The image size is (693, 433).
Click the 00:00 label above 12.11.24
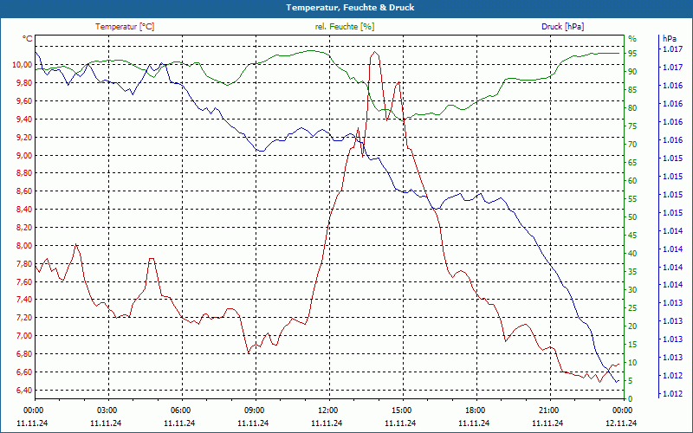click(x=621, y=410)
